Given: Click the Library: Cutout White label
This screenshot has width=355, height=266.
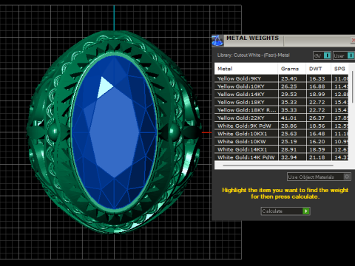Looking at the screenshot, I should [x=254, y=55].
